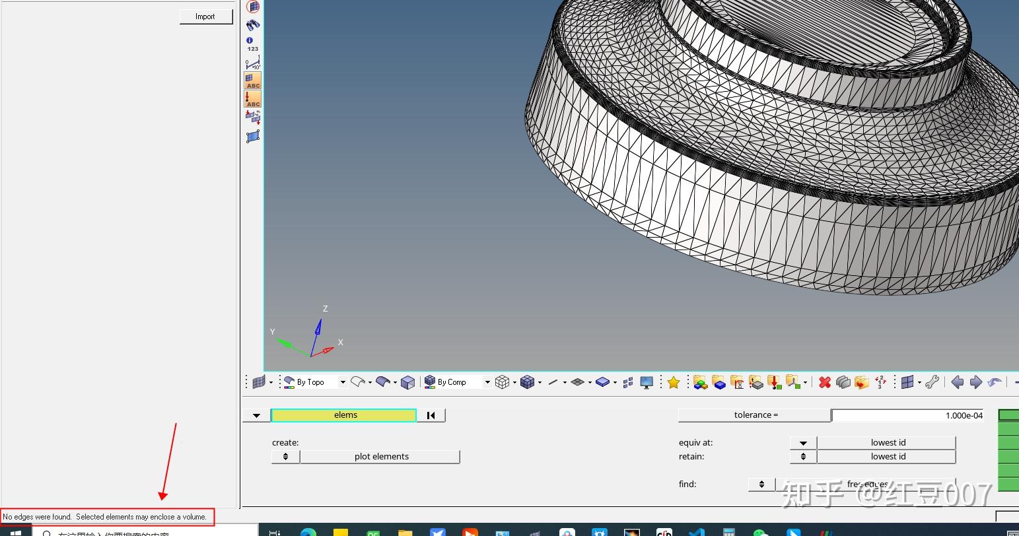Open the Find binoculars tool
The width and height of the screenshot is (1019, 536).
pos(253,25)
